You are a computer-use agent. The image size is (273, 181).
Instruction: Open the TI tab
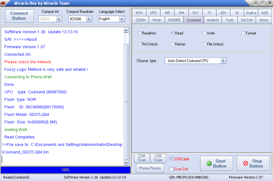pyautogui.click(x=210, y=13)
